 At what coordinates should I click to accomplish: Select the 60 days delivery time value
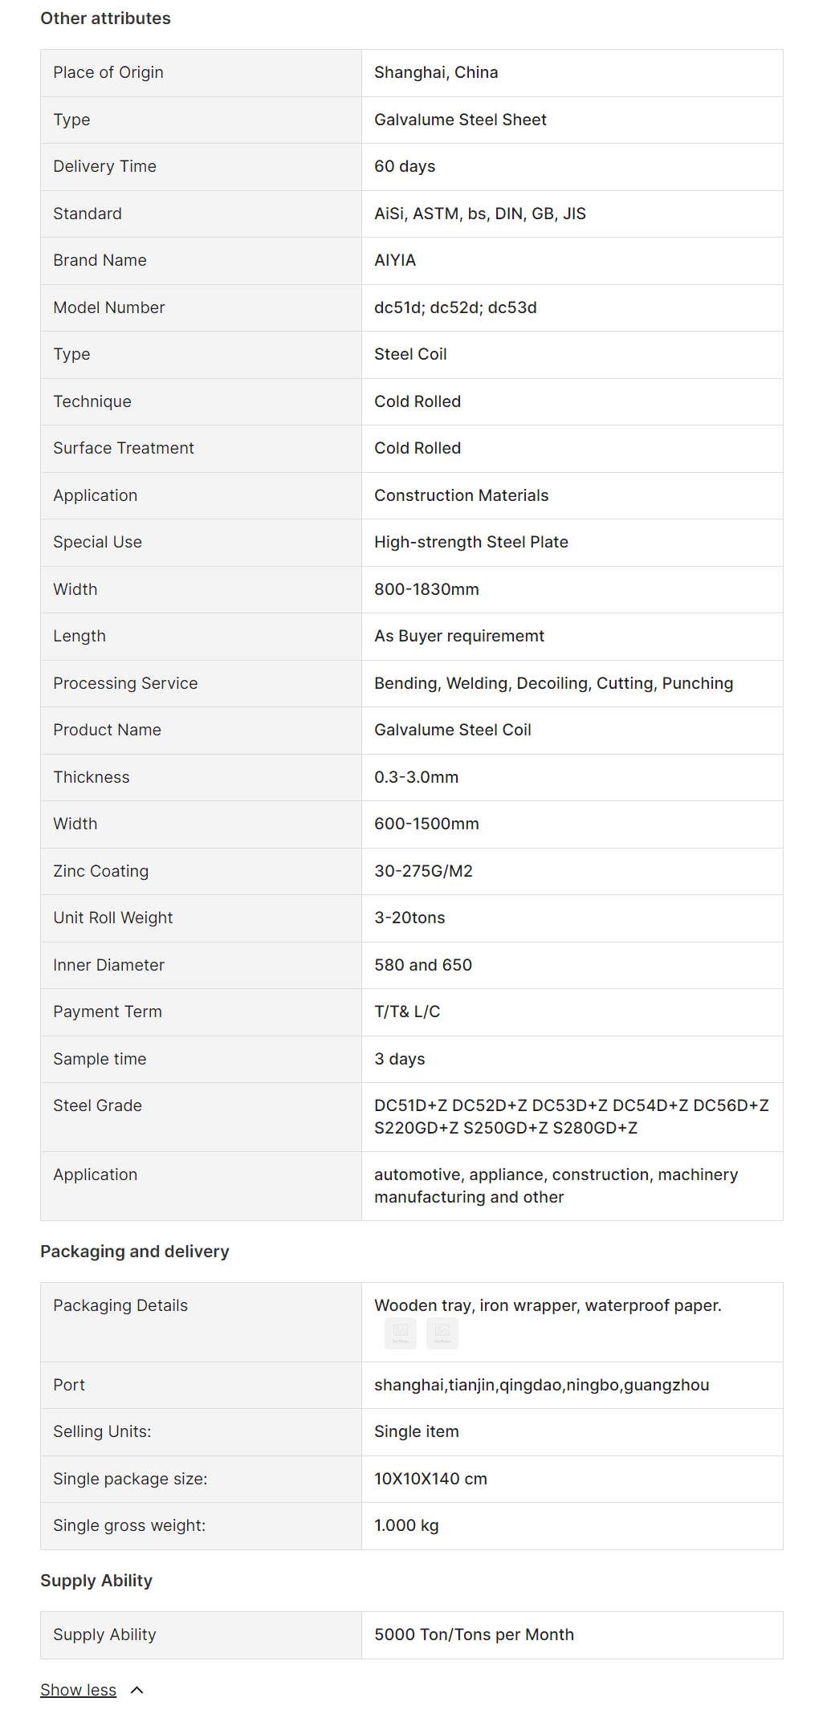pyautogui.click(x=405, y=166)
